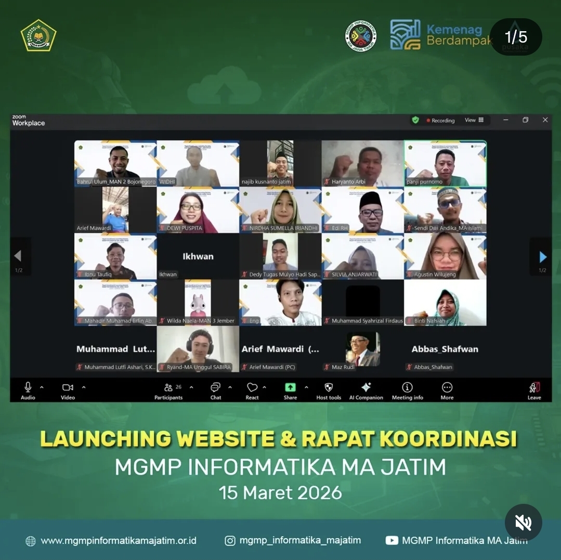Select WIDHI video tile
Viewport: 561px width, 560px height.
pos(198,163)
